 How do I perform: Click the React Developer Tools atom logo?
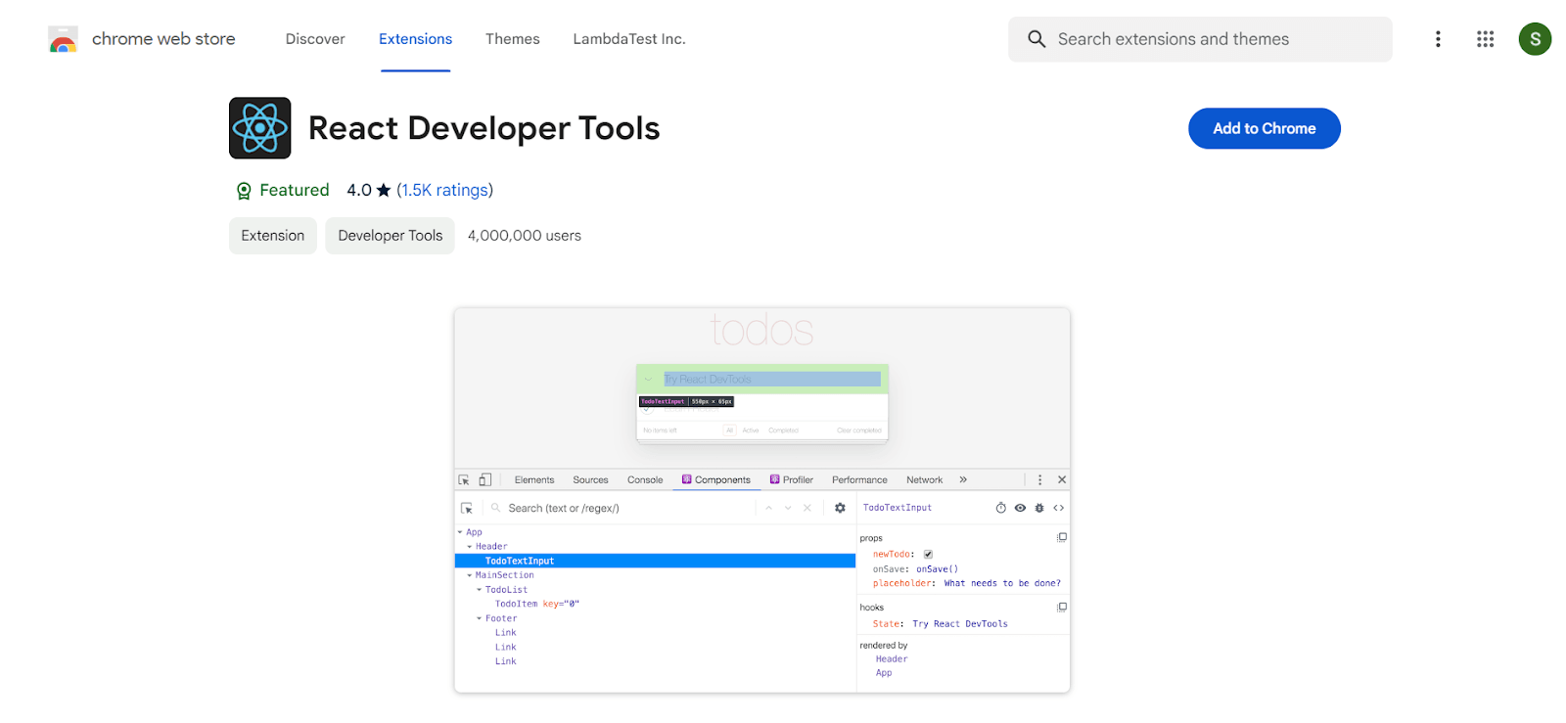coord(260,128)
